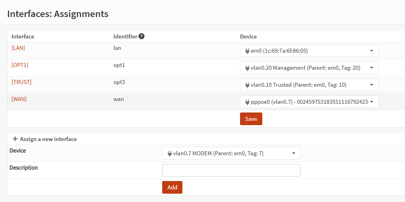Click the Add button
The image size is (405, 202).
click(172, 187)
